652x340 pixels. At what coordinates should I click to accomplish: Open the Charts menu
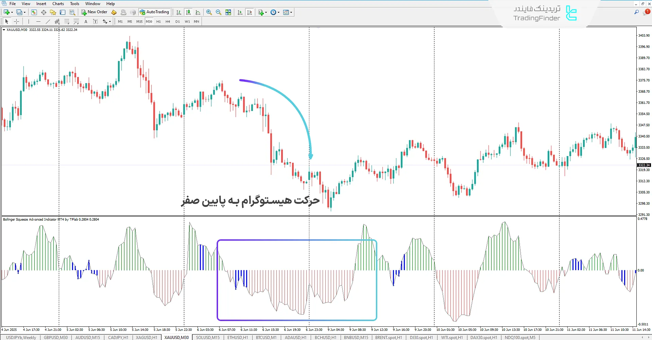[58, 4]
